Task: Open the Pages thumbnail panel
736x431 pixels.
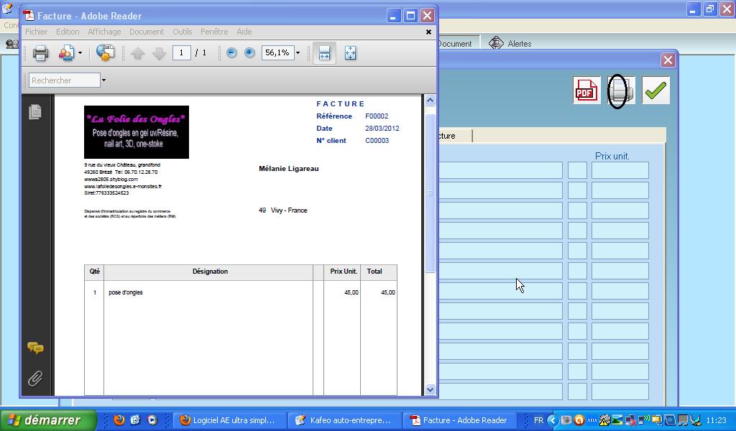Action: click(34, 112)
